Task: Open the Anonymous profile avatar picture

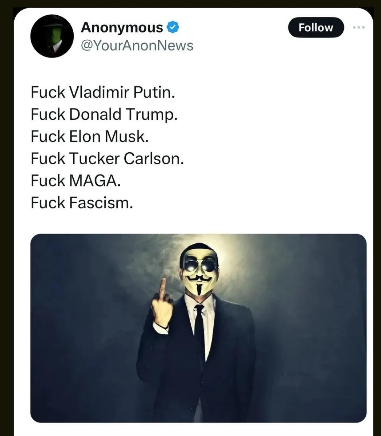Action: click(52, 36)
